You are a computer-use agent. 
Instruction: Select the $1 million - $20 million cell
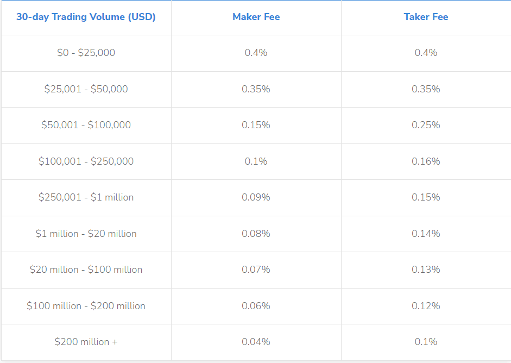coord(86,234)
